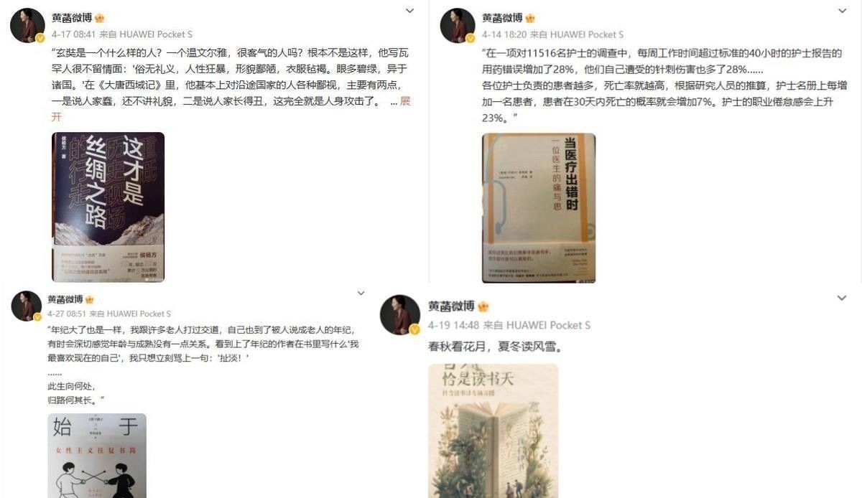862x498 pixels.
Task: Expand options chevron on the 4-19 post
Action: pyautogui.click(x=840, y=297)
